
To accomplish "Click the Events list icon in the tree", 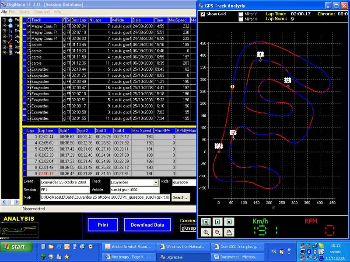I will 10,31.
